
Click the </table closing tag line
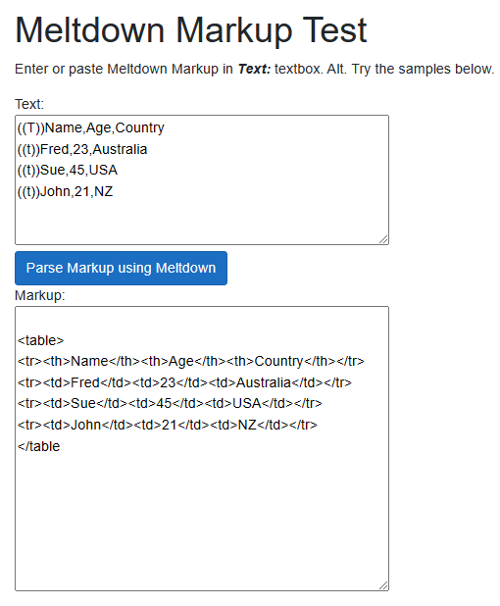38,446
